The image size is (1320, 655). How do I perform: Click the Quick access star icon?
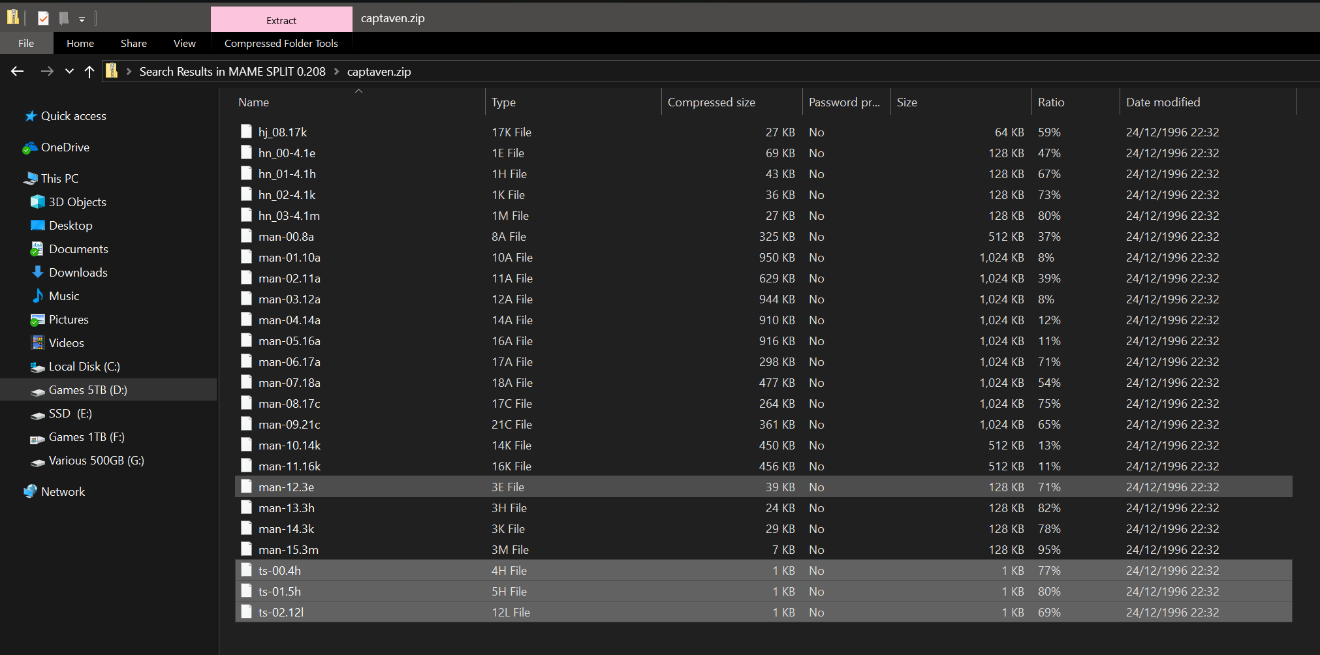tap(30, 115)
